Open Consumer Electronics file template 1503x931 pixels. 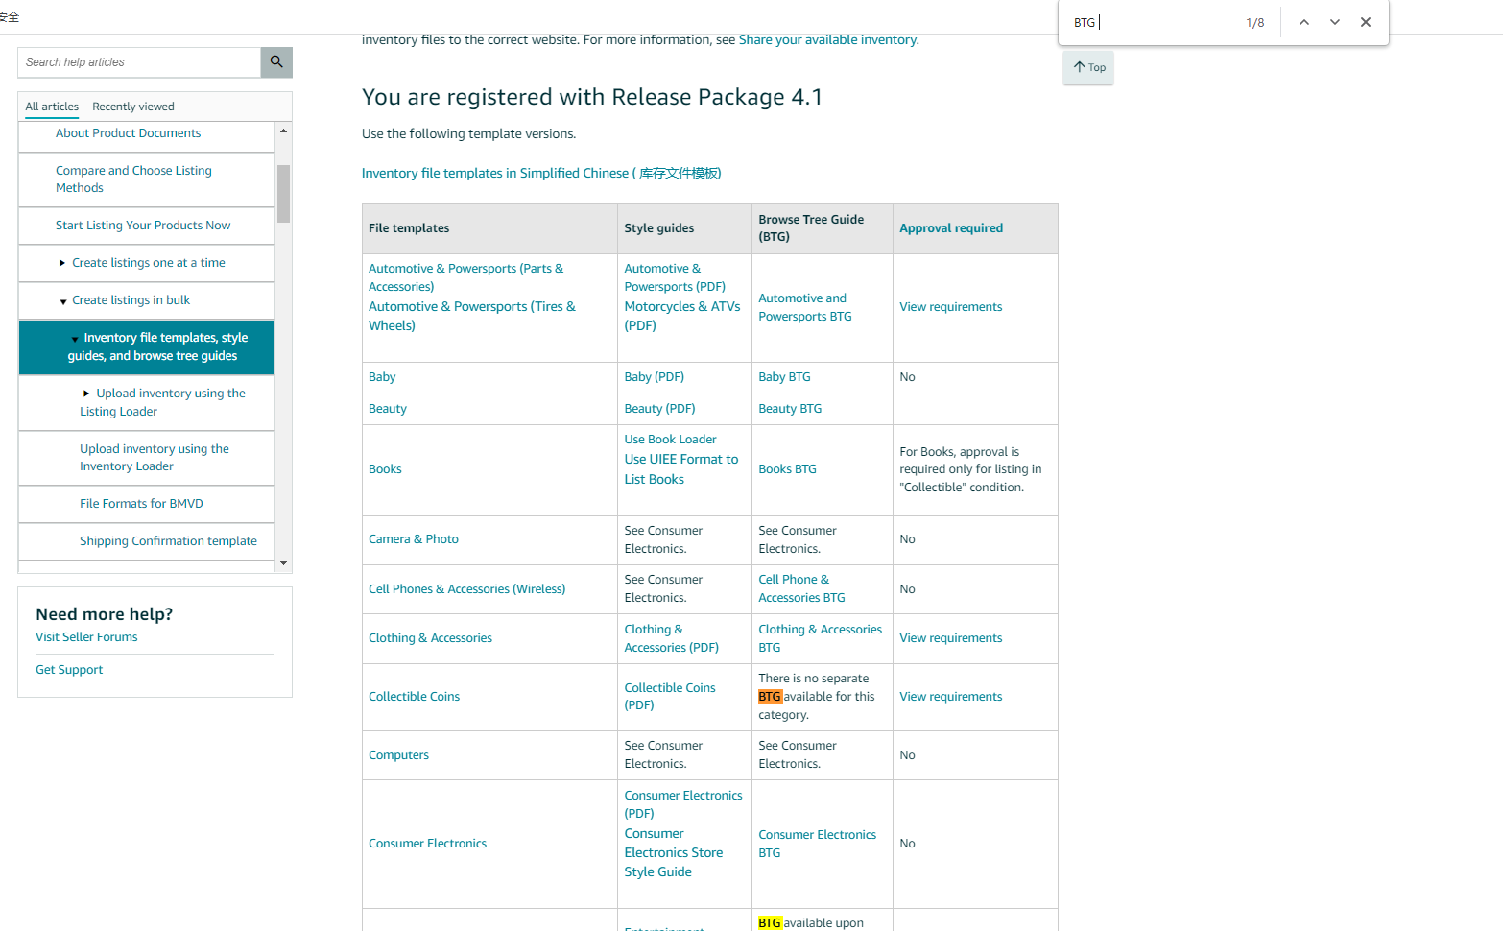[427, 844]
